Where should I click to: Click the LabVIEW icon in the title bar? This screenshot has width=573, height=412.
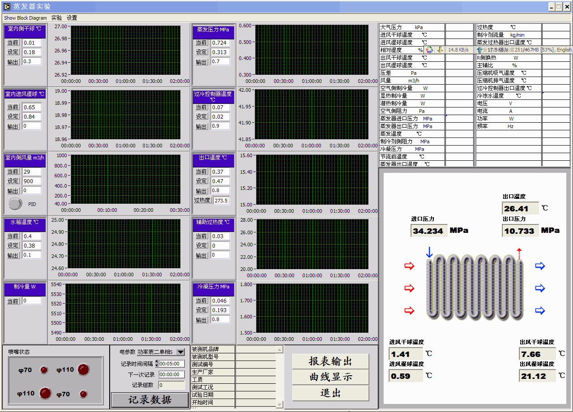click(7, 6)
